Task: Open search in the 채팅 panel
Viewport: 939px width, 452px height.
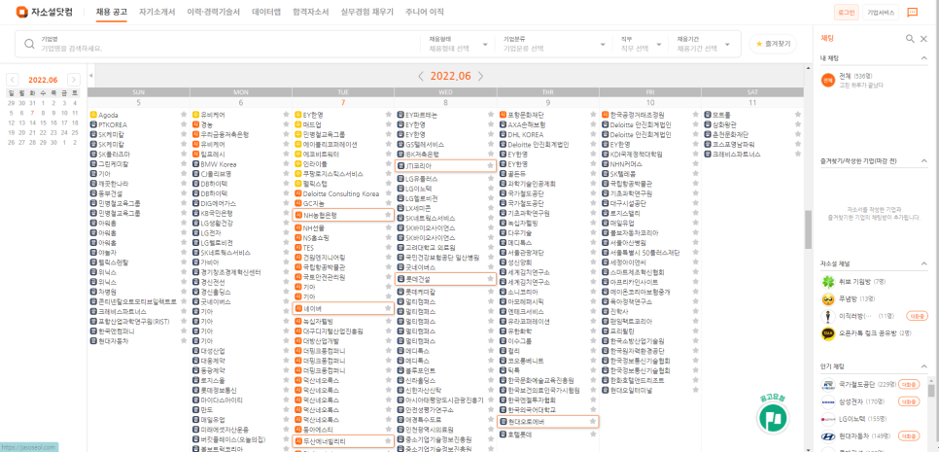Action: click(x=910, y=38)
